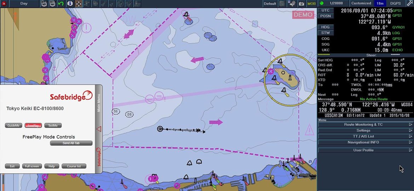
Task: Switch to GuideMe mode
Action: click(x=14, y=126)
